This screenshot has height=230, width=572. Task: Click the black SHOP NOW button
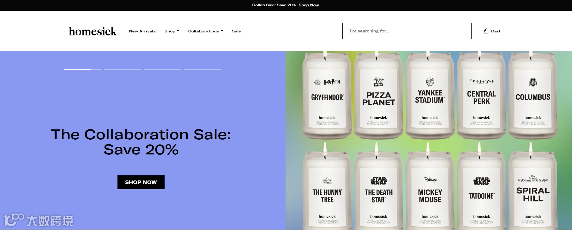tap(141, 182)
